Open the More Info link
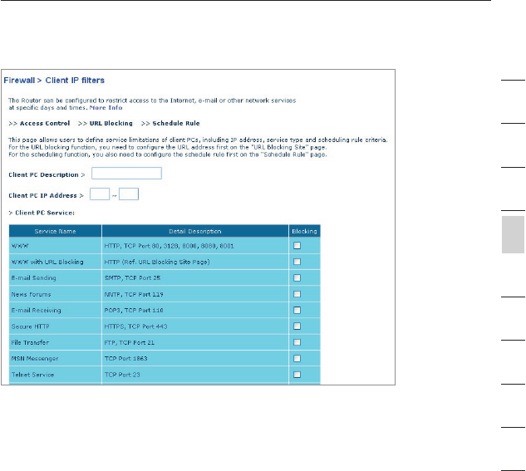This screenshot has width=526, height=471. (x=106, y=108)
